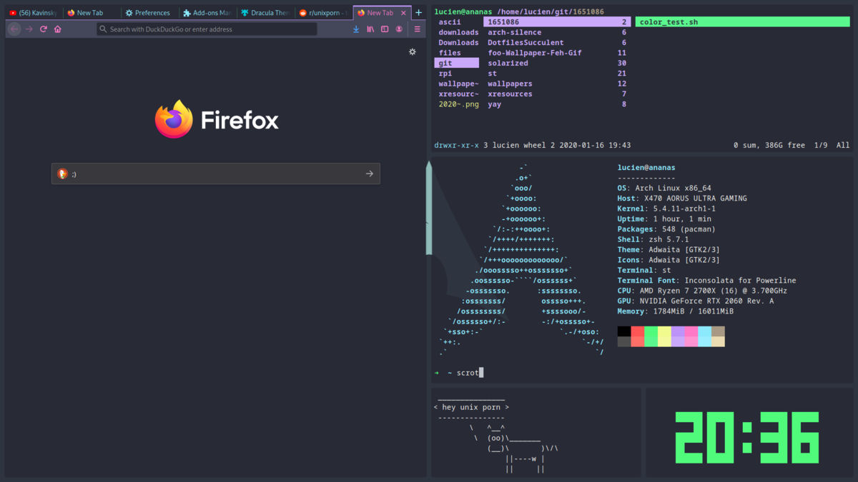This screenshot has width=858, height=482.
Task: Select the Dracula Theme tab
Action: click(265, 12)
